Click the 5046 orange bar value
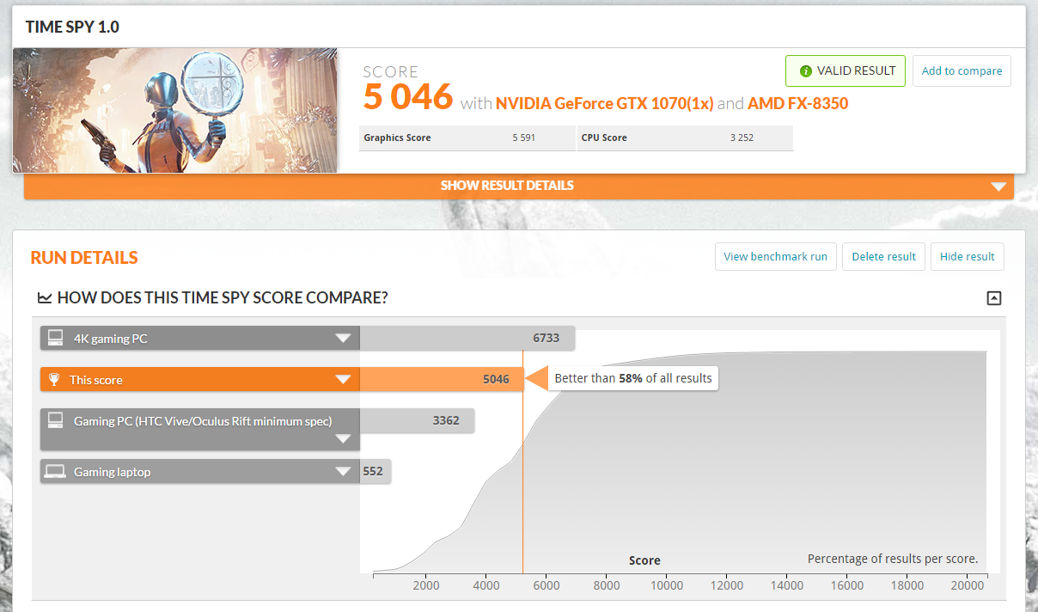Viewport: 1038px width, 612px height. 496,379
